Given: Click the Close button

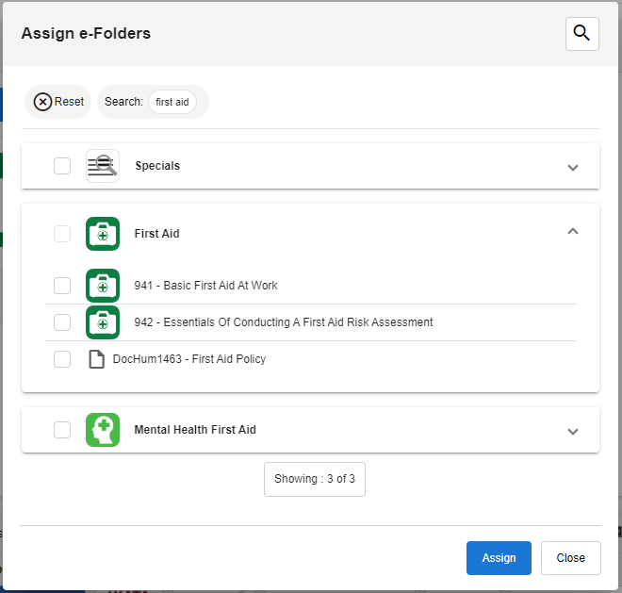Looking at the screenshot, I should click(x=570, y=558).
